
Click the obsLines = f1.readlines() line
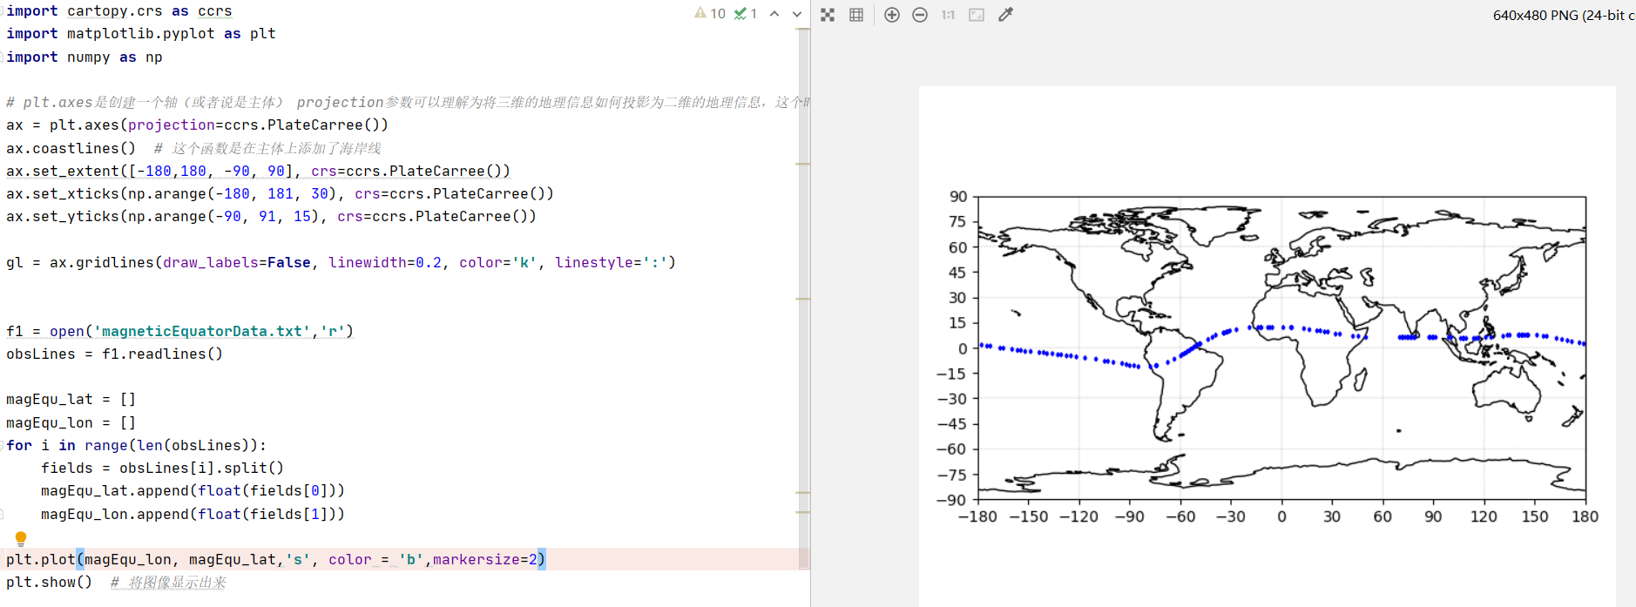[x=115, y=354]
